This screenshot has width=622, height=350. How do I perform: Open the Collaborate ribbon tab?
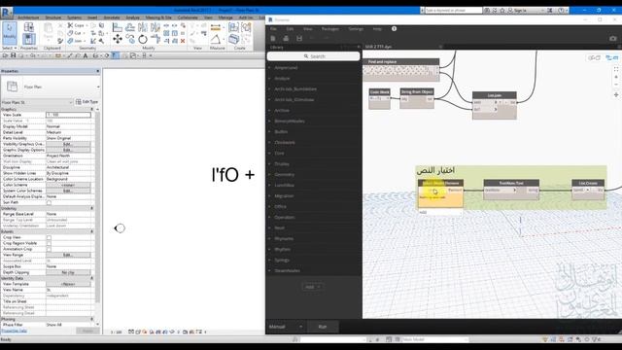click(188, 17)
